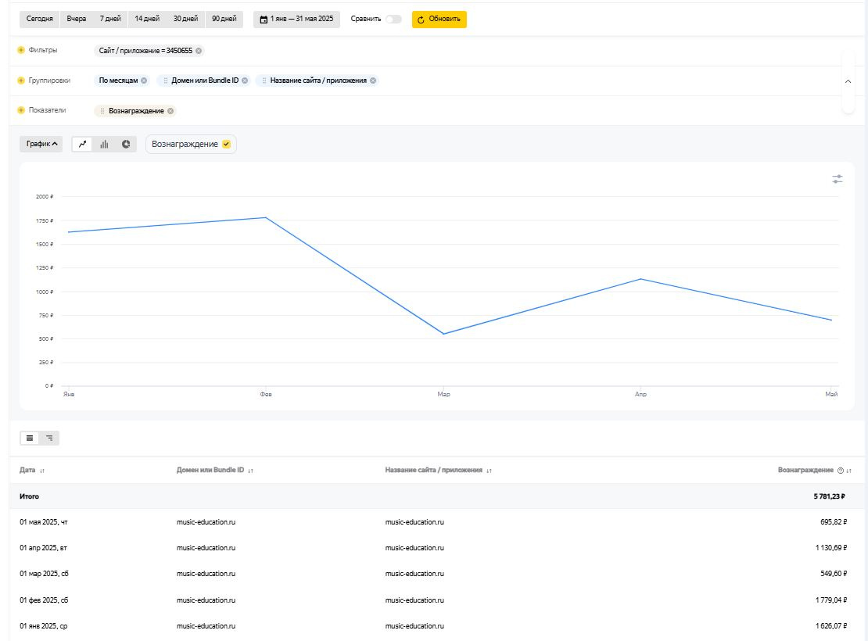Collapse the 'График' chart section
868x641 pixels.
click(43, 145)
